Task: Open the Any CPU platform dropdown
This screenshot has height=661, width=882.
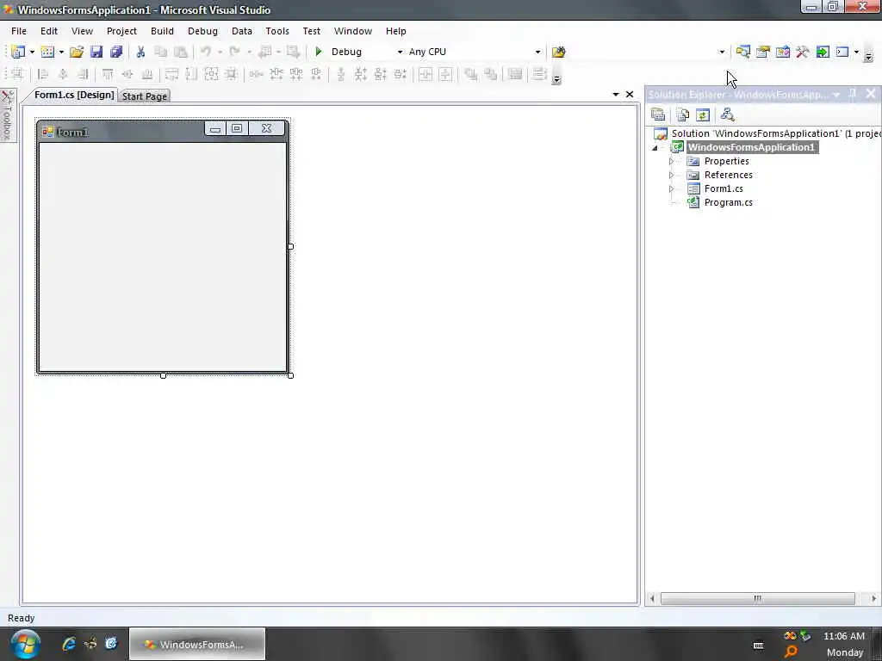Action: coord(537,53)
